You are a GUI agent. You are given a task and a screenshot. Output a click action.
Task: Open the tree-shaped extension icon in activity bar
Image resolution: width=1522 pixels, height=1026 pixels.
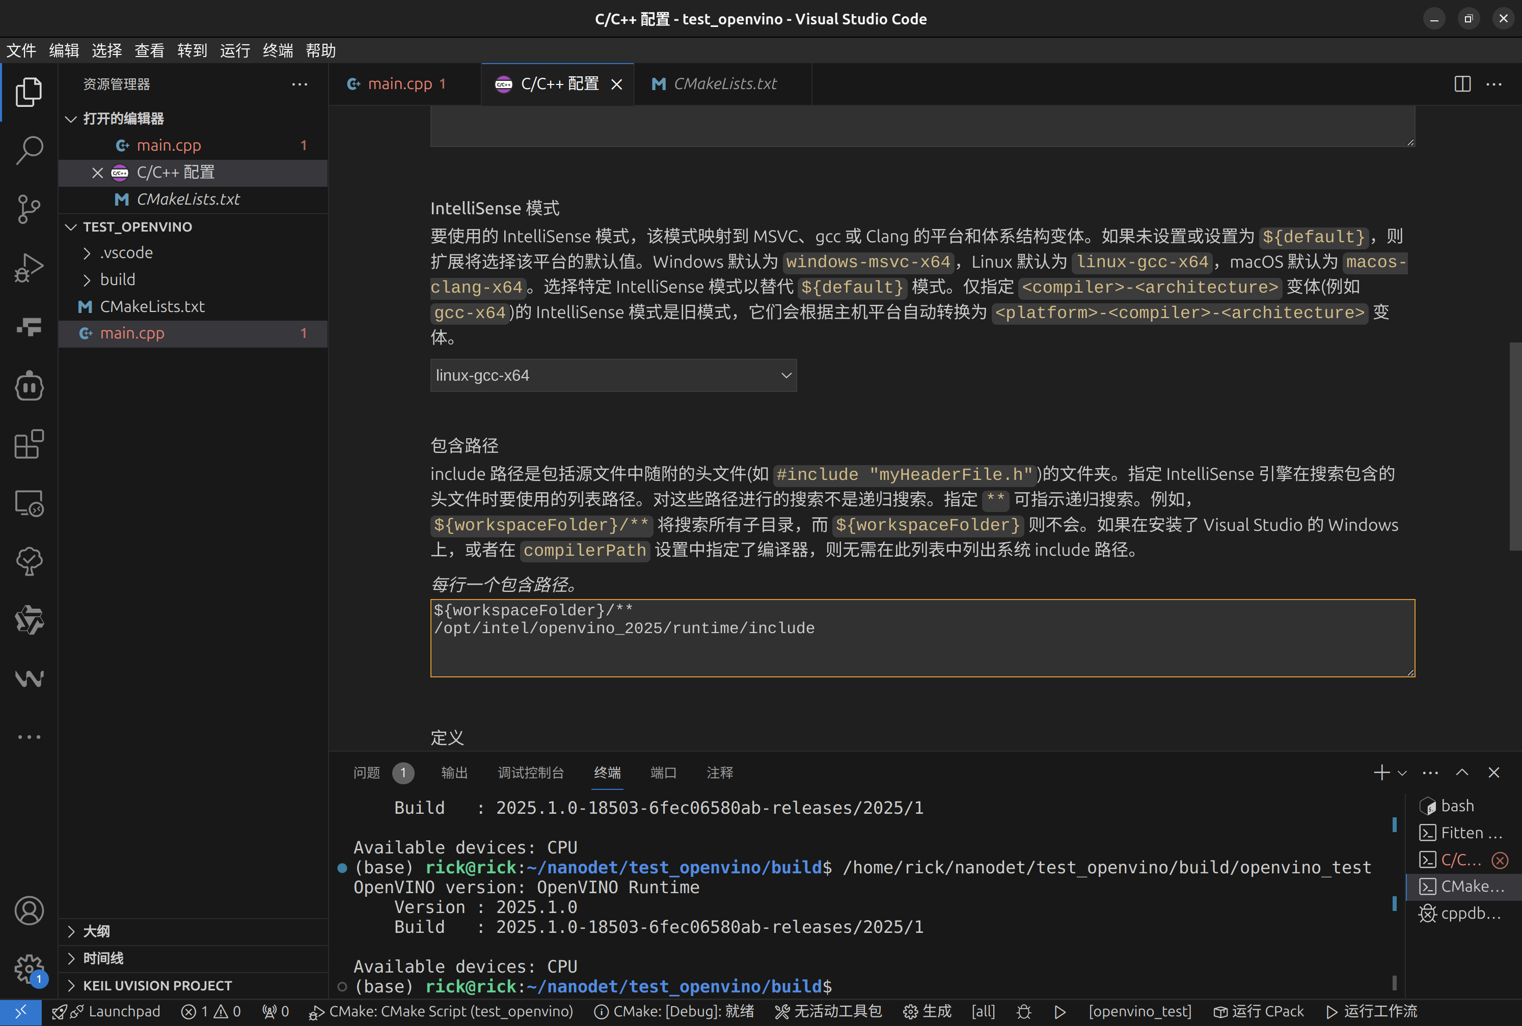click(29, 561)
